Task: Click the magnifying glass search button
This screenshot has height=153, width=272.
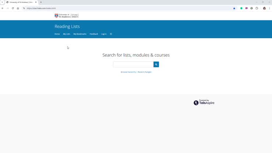Action: tap(156, 64)
